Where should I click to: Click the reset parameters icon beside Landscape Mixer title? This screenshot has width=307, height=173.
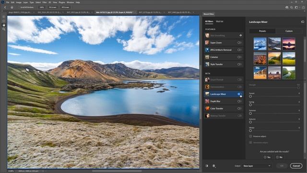coord(303,22)
